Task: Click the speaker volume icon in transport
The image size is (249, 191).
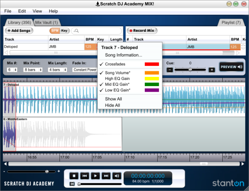Action: tap(117, 176)
